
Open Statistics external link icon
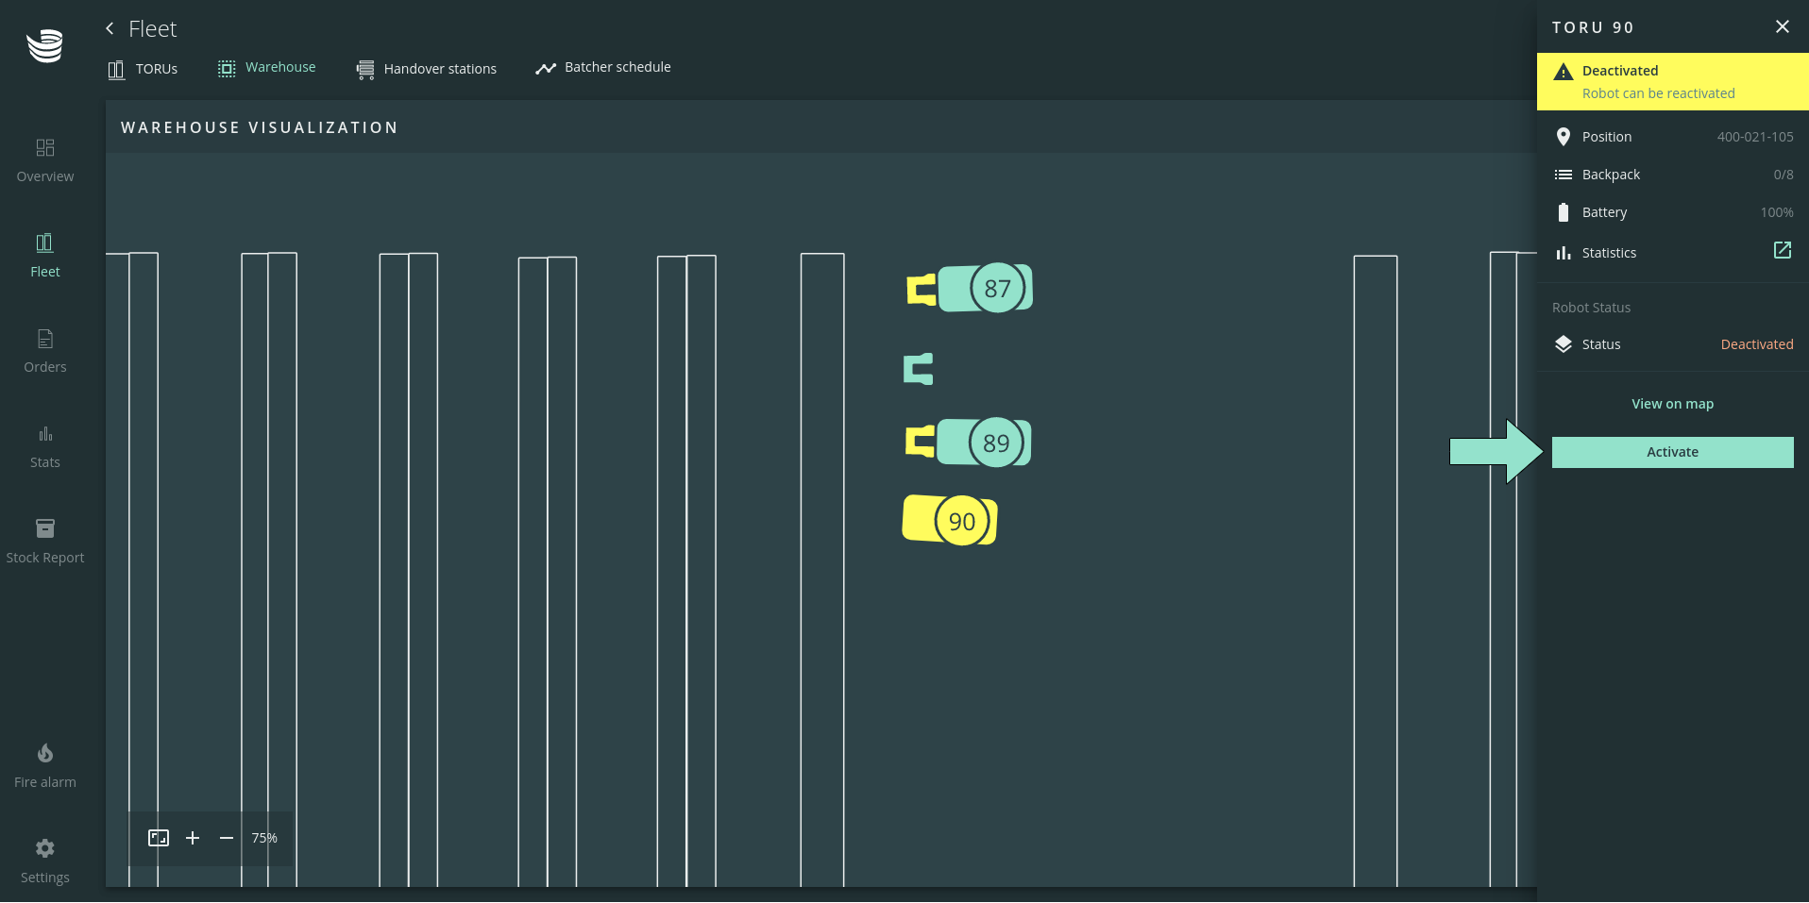coord(1782,251)
